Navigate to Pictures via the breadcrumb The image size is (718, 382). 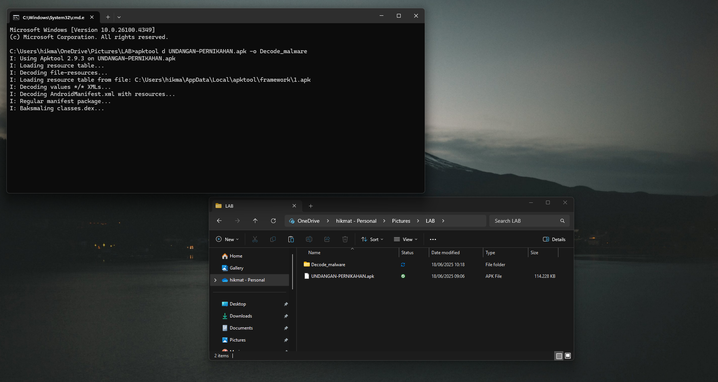(x=401, y=221)
